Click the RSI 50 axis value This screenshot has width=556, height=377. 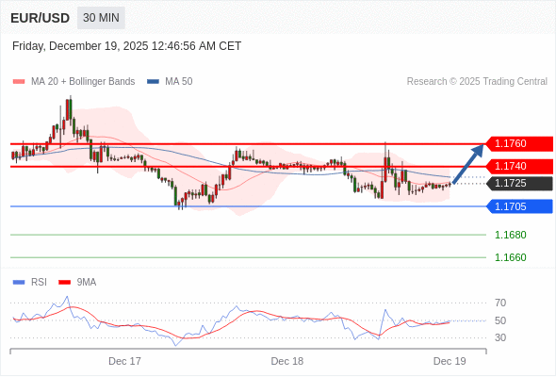tap(500, 320)
